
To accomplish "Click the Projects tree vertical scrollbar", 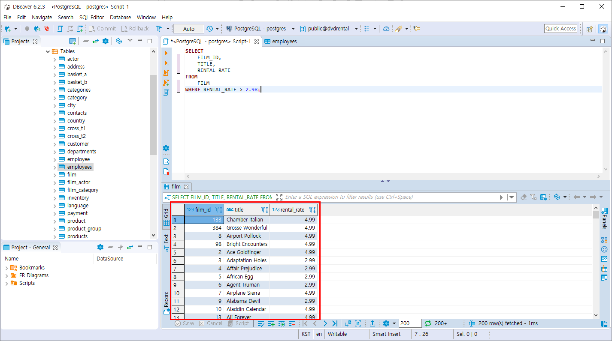I will coord(154,115).
